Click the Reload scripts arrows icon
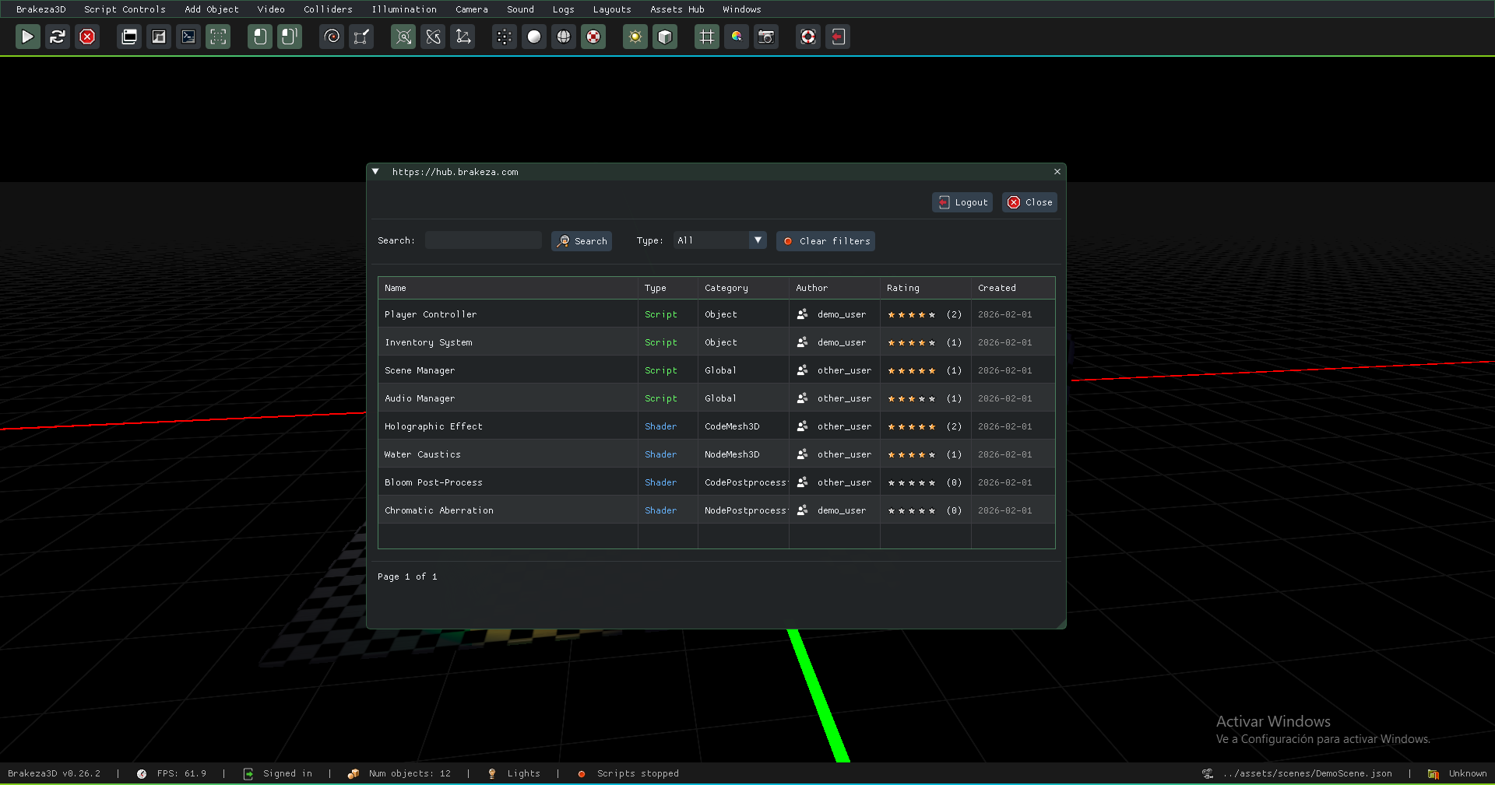 click(x=58, y=37)
